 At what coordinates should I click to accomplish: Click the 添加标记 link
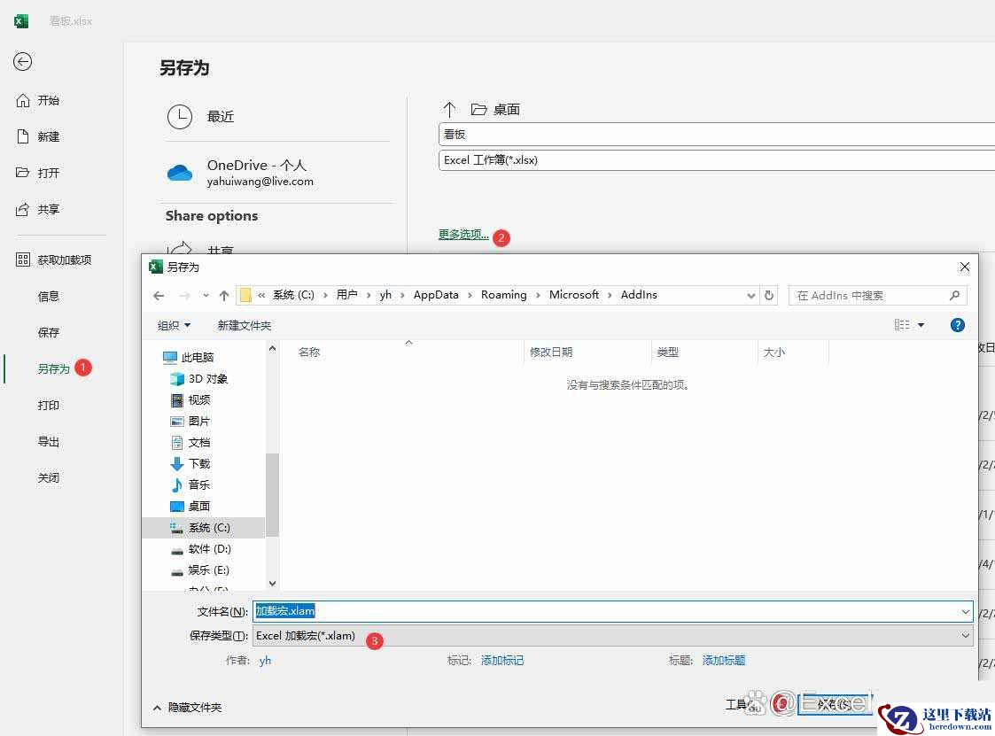pyautogui.click(x=502, y=661)
